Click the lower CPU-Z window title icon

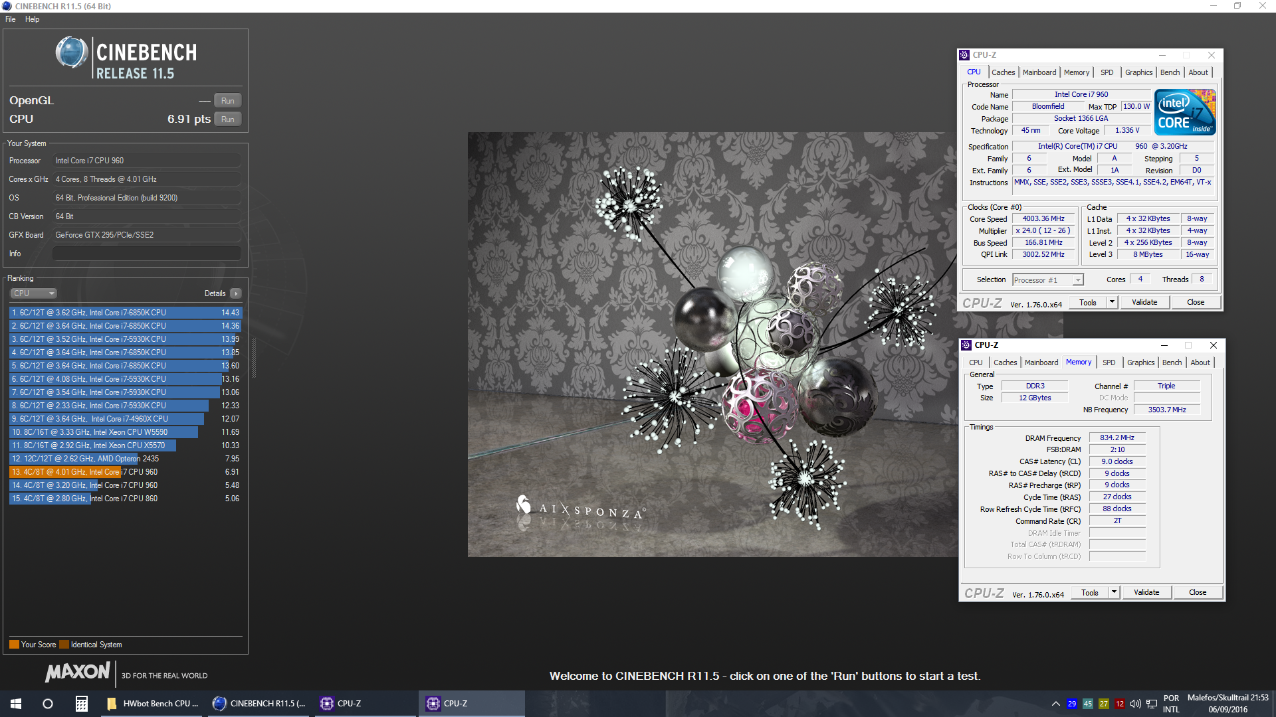click(966, 345)
